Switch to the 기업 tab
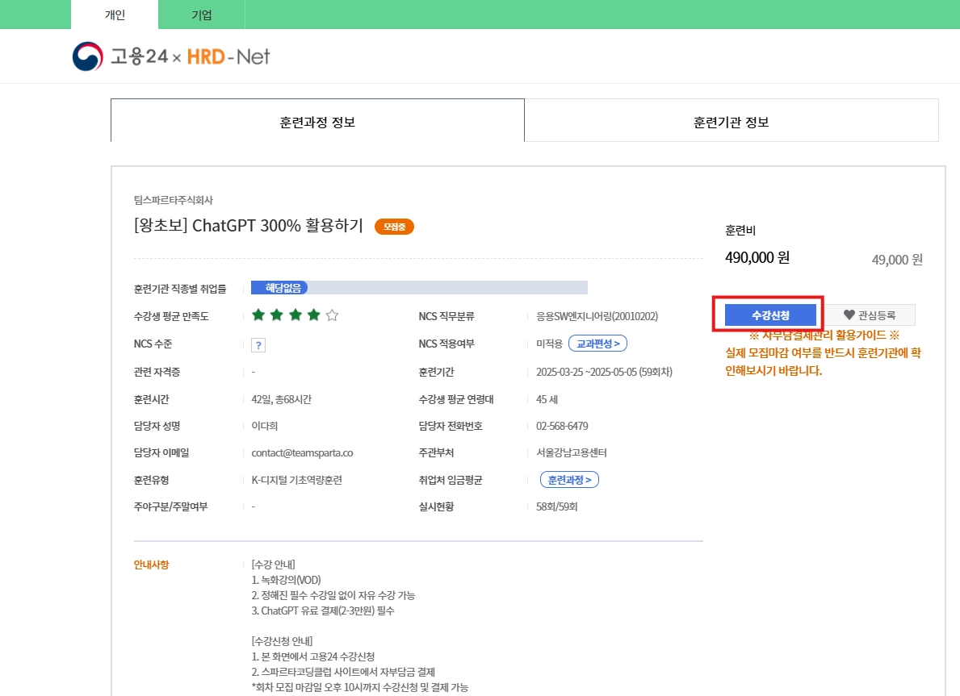The width and height of the screenshot is (960, 696). click(x=201, y=15)
